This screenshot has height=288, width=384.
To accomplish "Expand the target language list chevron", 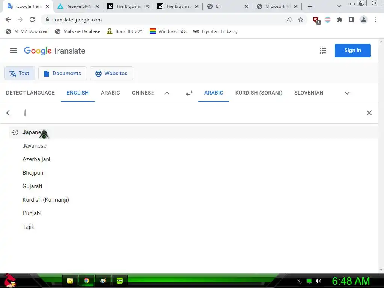I will pos(347,93).
